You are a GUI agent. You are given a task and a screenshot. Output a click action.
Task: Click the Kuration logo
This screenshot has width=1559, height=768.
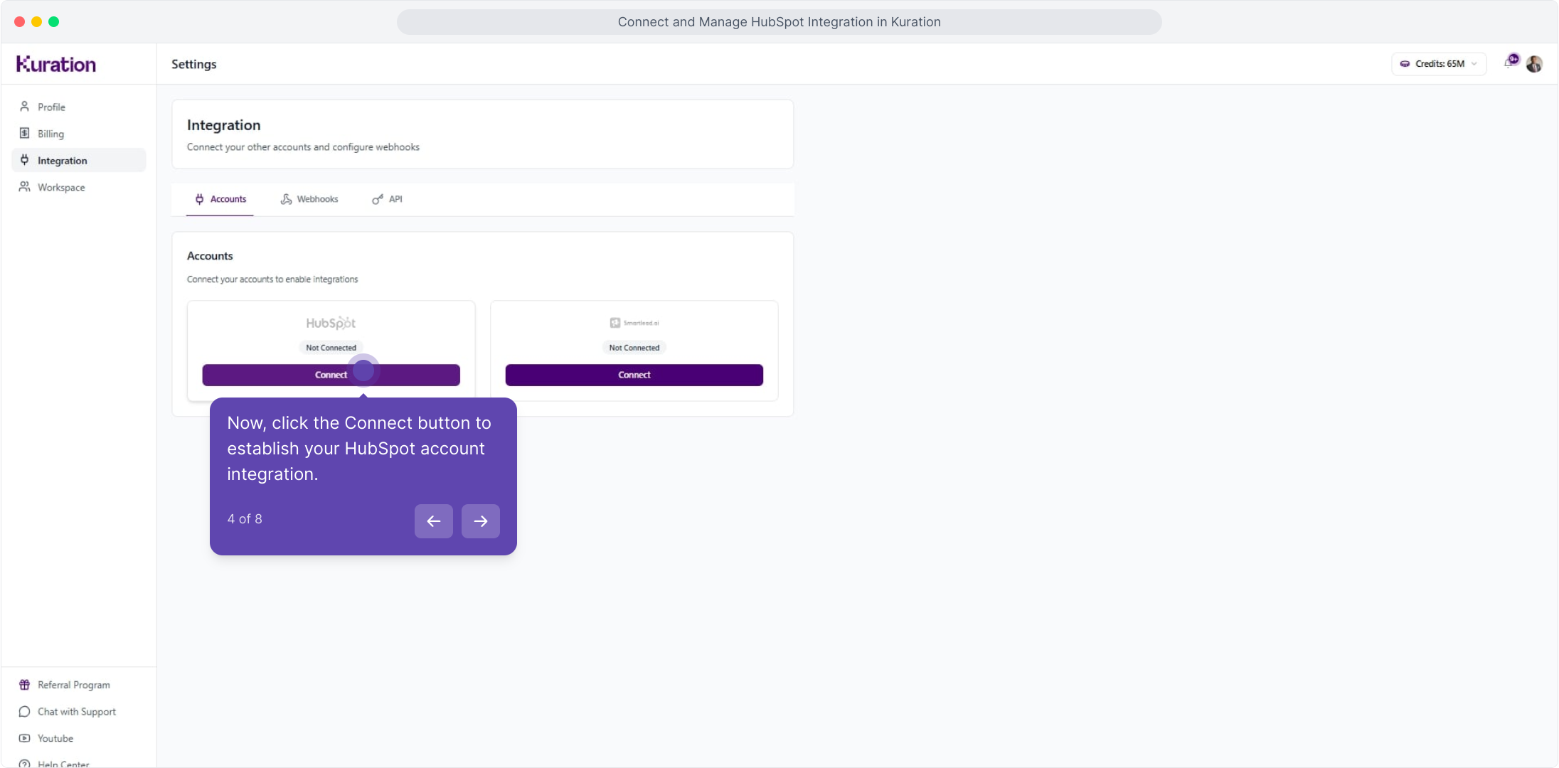pyautogui.click(x=56, y=64)
